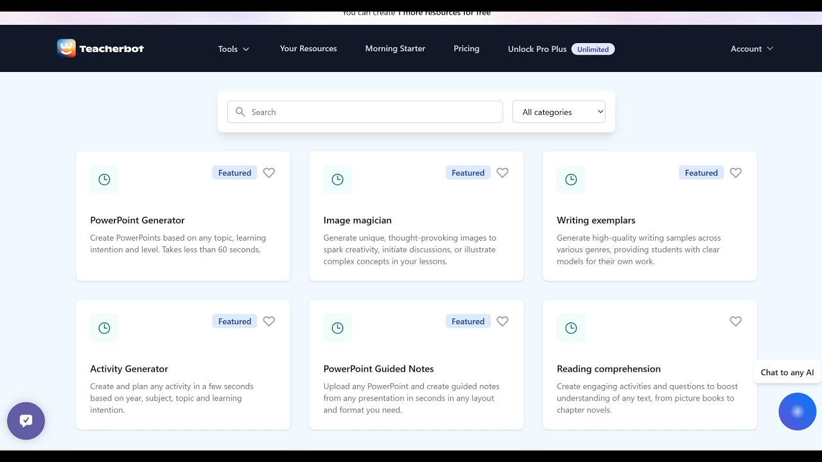Image resolution: width=822 pixels, height=462 pixels.
Task: Favorite the Reading comprehension tool
Action: click(x=736, y=321)
